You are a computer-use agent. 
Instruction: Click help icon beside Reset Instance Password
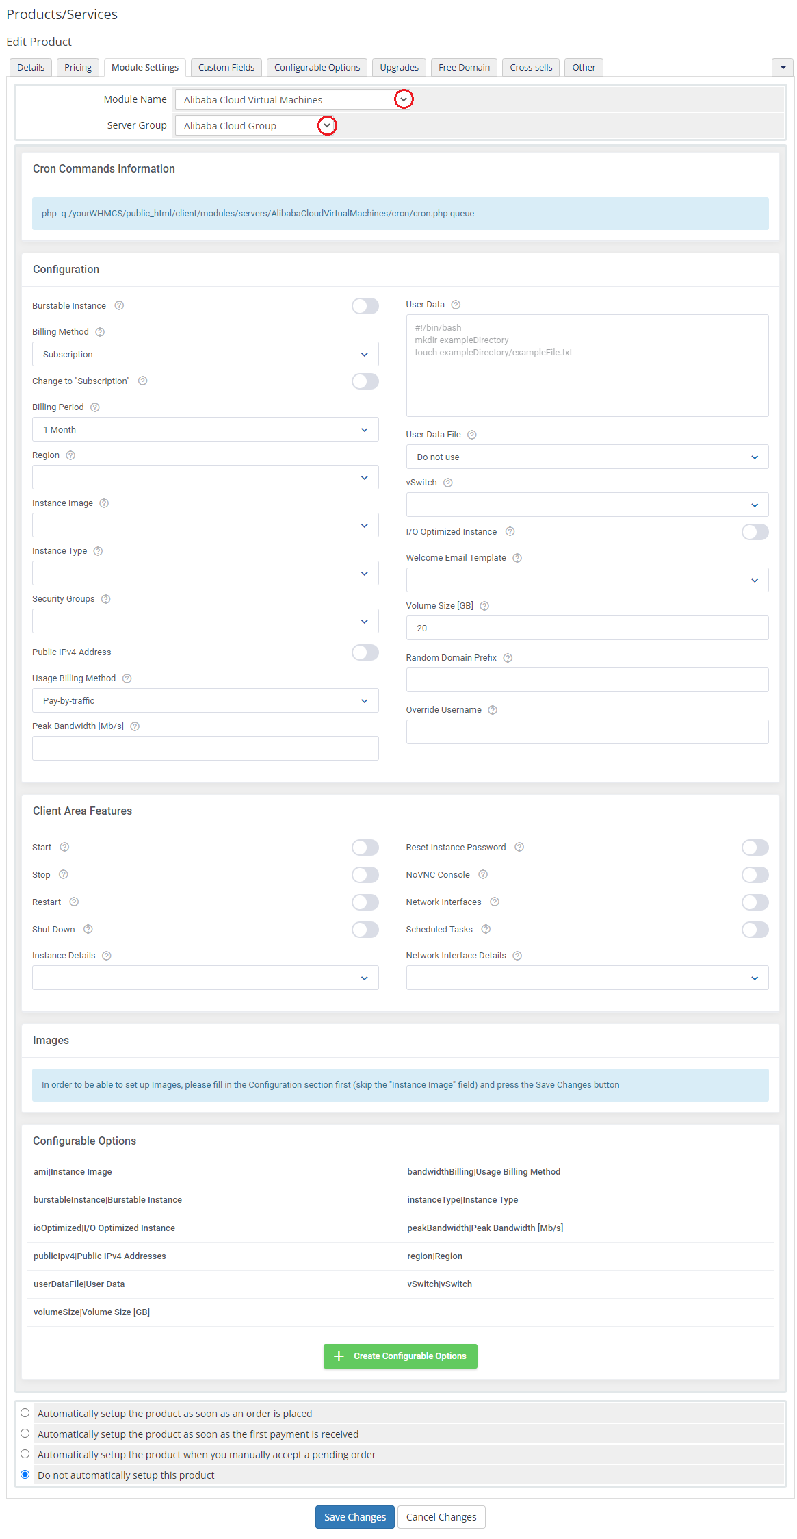coord(519,847)
